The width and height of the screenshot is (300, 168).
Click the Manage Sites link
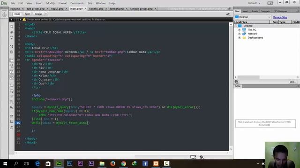[x=280, y=17]
